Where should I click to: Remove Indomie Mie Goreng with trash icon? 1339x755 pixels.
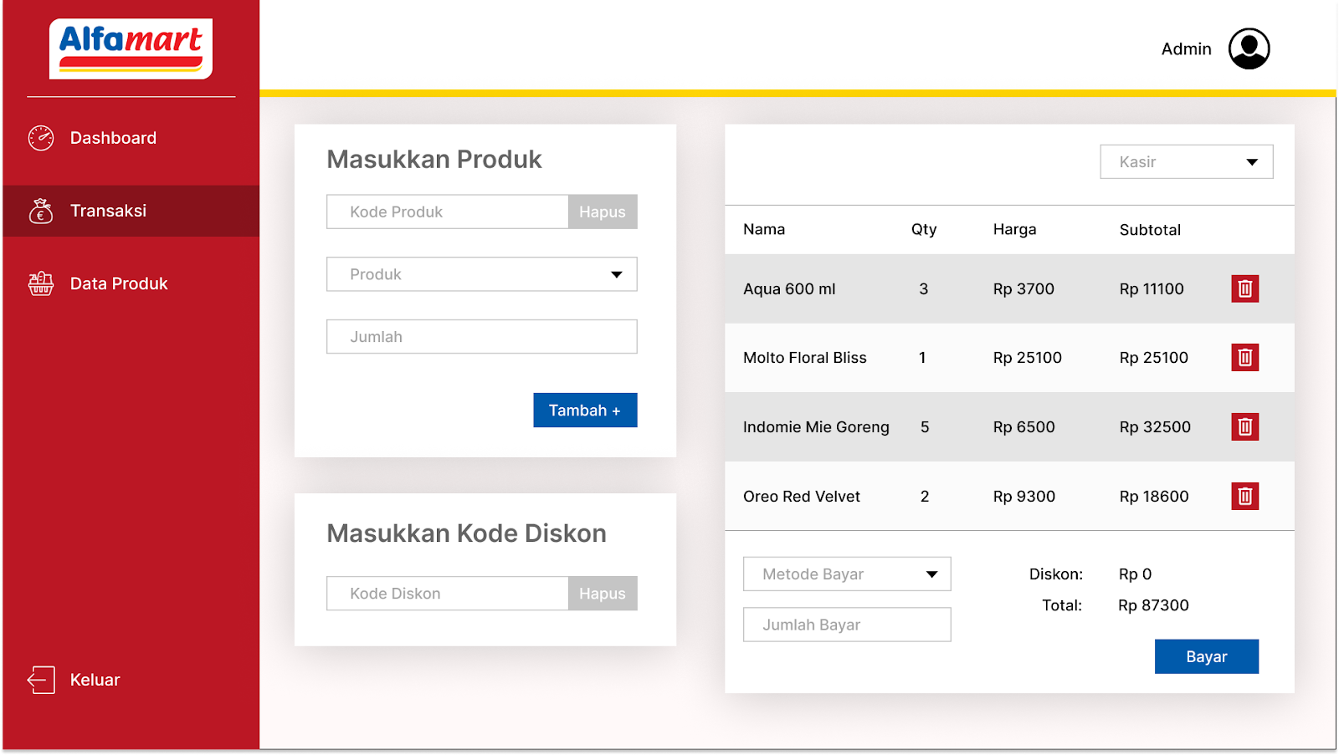pyautogui.click(x=1245, y=426)
